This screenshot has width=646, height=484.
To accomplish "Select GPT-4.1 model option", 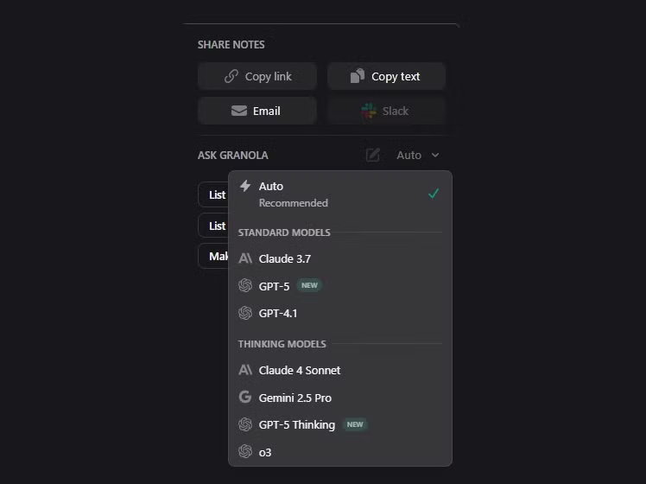I will (278, 313).
